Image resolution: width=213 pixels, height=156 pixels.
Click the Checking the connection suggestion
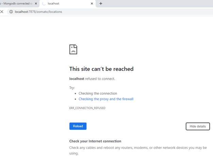coord(98,93)
